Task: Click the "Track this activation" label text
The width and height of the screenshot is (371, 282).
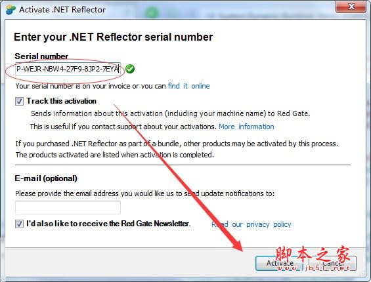Action: [61, 101]
